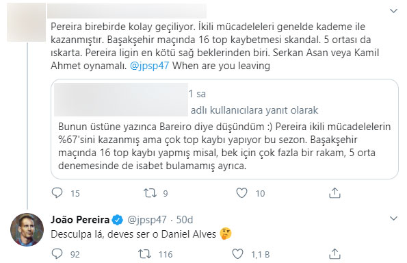407x263 pixels.
Task: Open the @jpsp47 mention link
Action: 150,66
